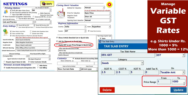The image size is (188, 95).
Task: Open the On dropdown showing Taxable Amt
Action: click(x=172, y=72)
